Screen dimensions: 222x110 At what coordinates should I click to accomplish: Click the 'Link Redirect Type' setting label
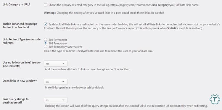click(x=22, y=41)
